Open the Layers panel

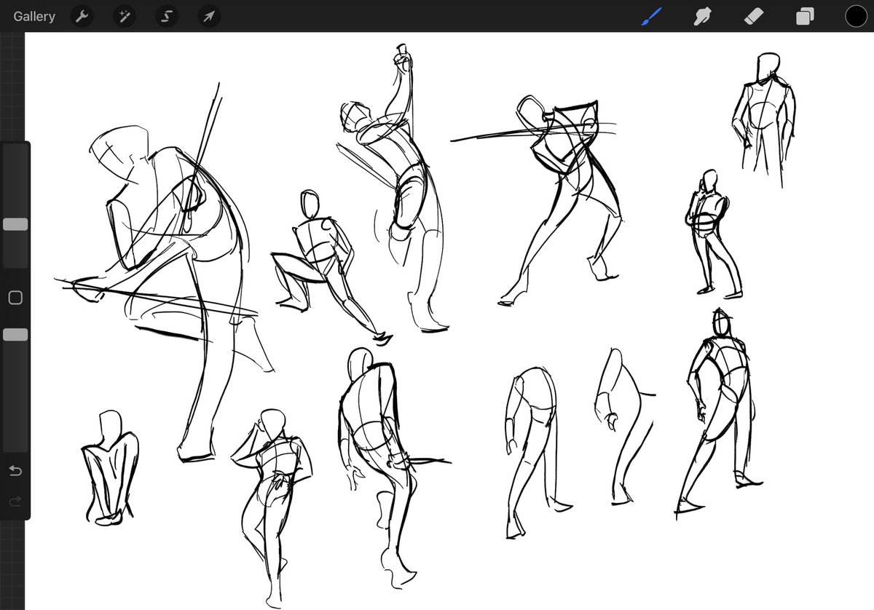(x=805, y=16)
